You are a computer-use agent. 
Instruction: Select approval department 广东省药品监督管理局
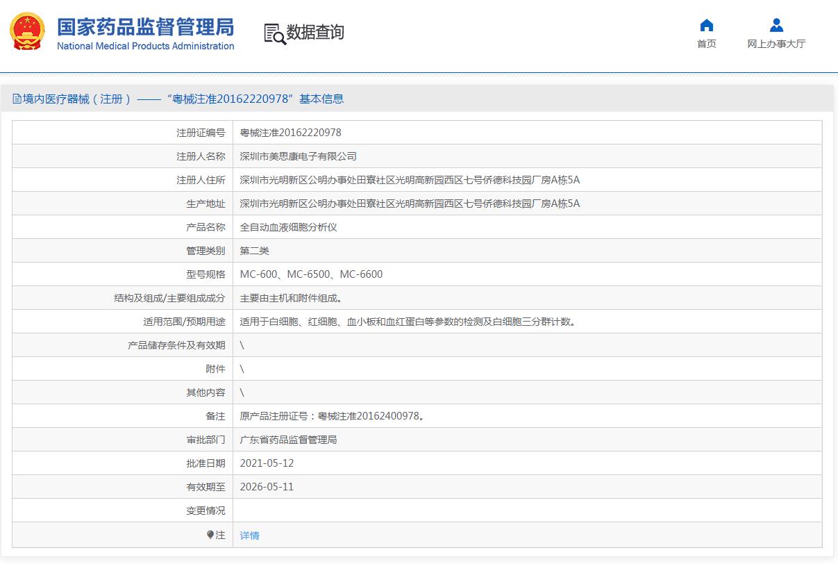coord(288,440)
